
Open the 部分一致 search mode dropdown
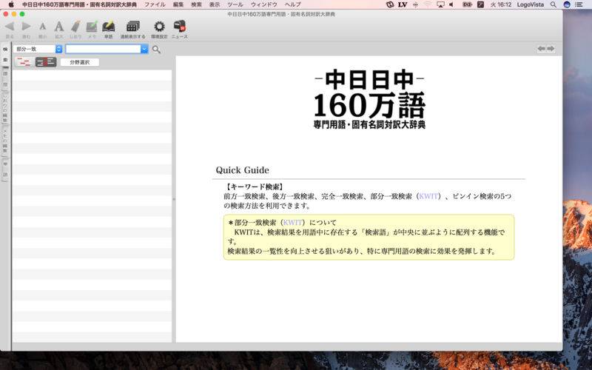pos(38,49)
